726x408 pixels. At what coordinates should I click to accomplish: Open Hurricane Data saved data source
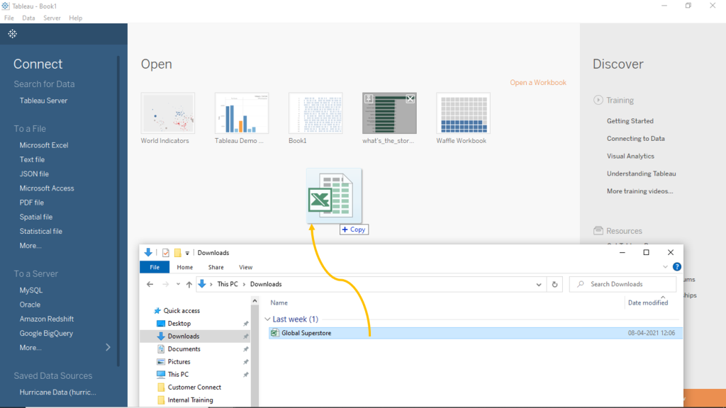pyautogui.click(x=58, y=392)
